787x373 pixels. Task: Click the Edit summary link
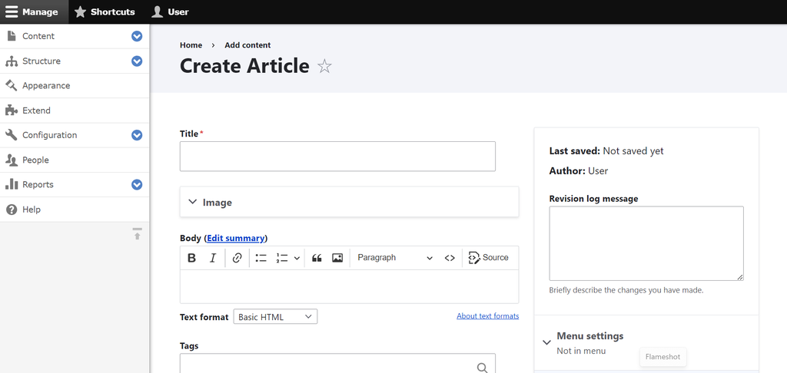pyautogui.click(x=235, y=238)
